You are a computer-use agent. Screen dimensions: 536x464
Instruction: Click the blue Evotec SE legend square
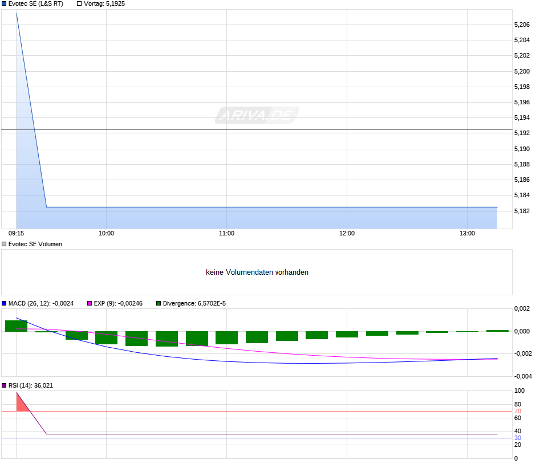coord(4,4)
